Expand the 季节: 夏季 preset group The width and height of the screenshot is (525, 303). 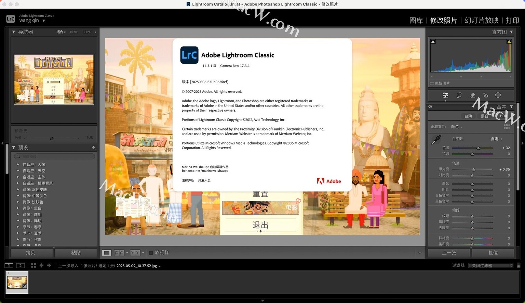(x=18, y=233)
